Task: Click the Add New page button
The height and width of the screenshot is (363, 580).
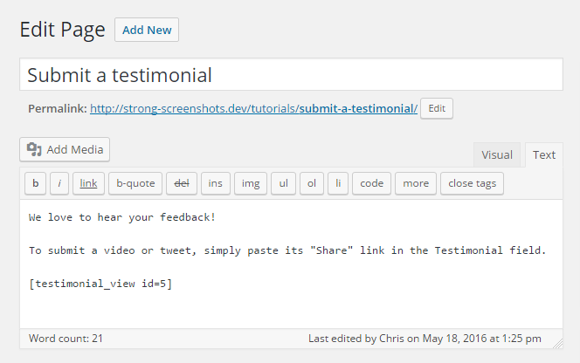Action: click(147, 30)
